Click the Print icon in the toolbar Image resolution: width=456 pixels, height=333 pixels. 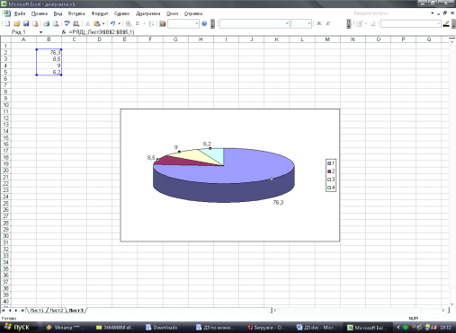coord(46,23)
